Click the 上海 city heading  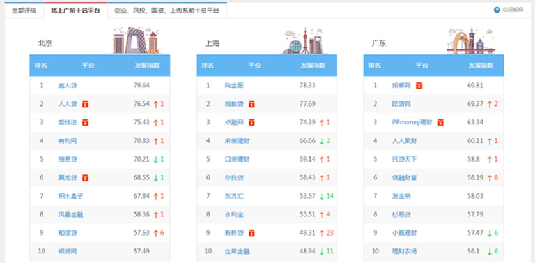[212, 43]
